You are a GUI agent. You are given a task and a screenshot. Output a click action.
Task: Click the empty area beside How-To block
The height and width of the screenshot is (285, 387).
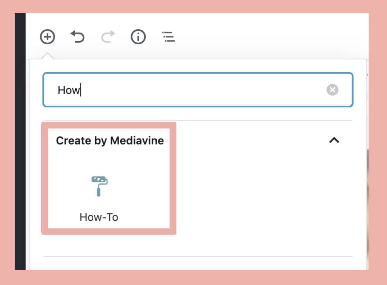[259, 191]
